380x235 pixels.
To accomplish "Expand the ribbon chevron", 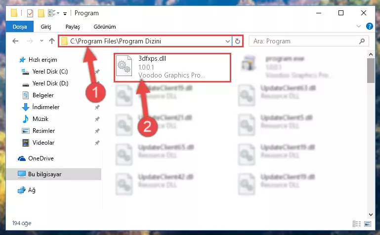I will coord(359,26).
